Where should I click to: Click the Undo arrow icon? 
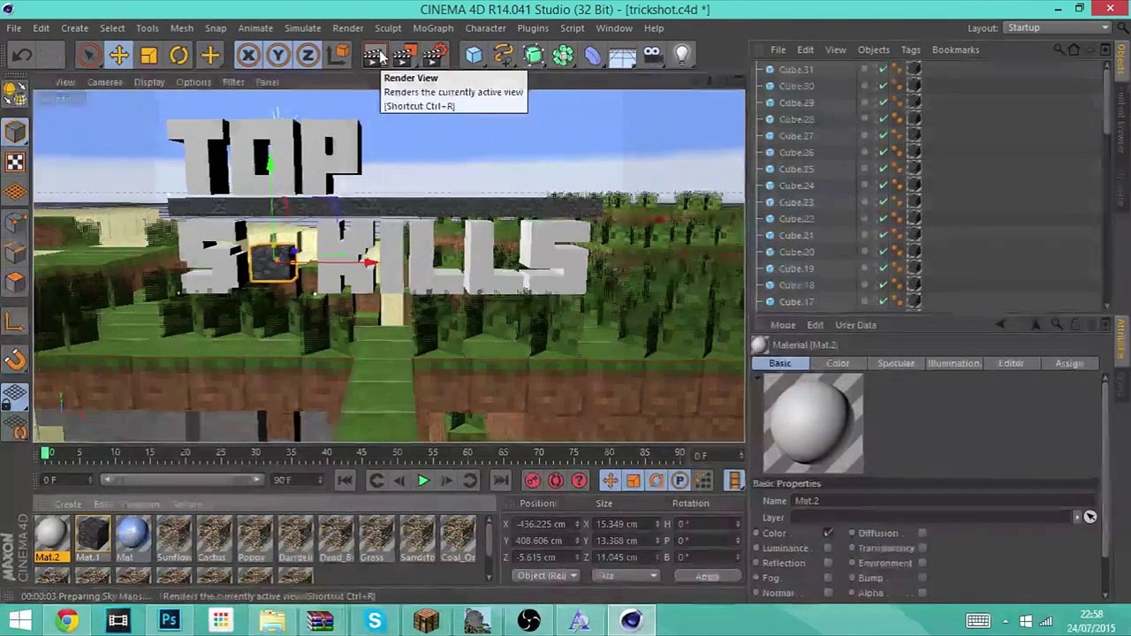pos(22,56)
